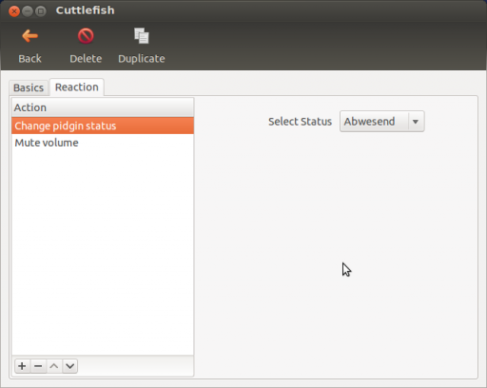Click the red Delete icon

click(86, 36)
